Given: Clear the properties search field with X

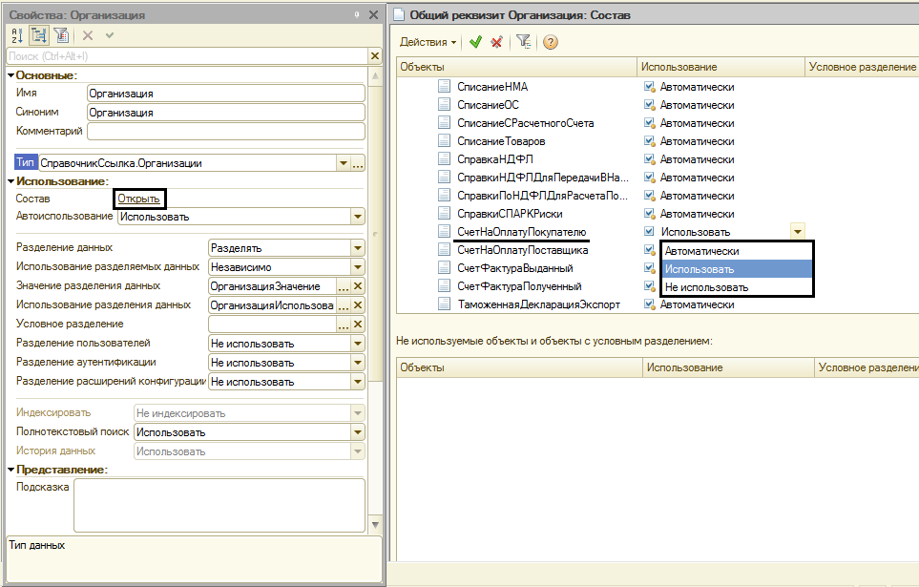Looking at the screenshot, I should [374, 56].
